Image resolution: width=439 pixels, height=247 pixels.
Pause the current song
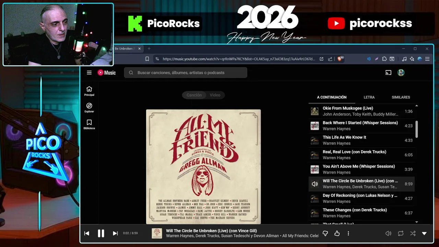point(101,233)
